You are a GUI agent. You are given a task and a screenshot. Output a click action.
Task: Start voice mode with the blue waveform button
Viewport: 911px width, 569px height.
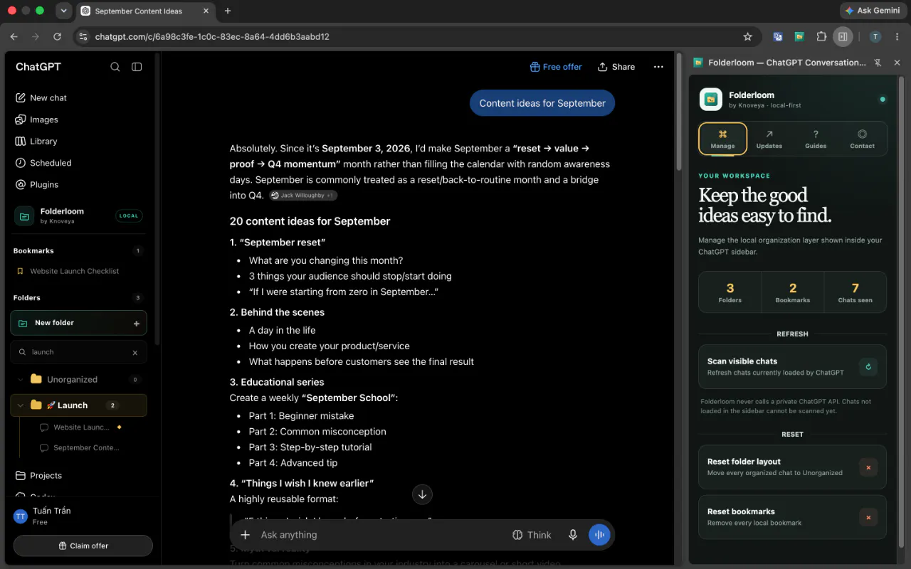pyautogui.click(x=599, y=535)
